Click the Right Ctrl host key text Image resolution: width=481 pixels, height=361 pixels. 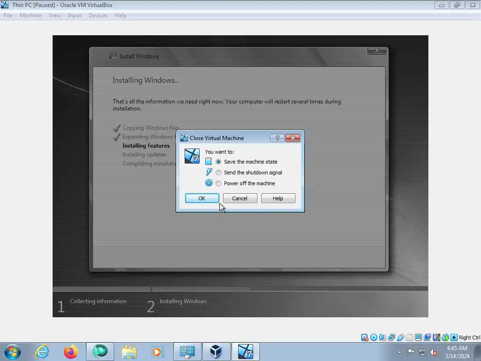point(469,337)
